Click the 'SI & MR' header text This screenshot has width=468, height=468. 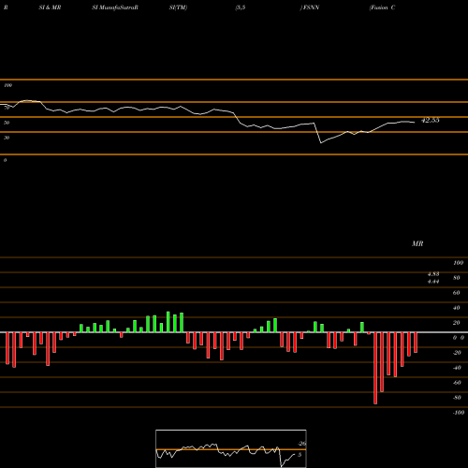(x=50, y=7)
